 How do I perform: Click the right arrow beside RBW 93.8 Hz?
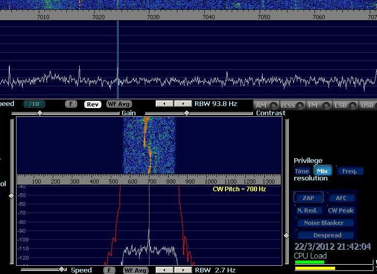(x=183, y=104)
